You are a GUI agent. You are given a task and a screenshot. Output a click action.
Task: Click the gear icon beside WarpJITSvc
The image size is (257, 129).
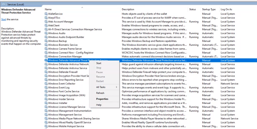(x=46, y=18)
